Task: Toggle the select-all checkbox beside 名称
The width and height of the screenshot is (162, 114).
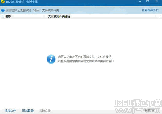Action: (3, 16)
